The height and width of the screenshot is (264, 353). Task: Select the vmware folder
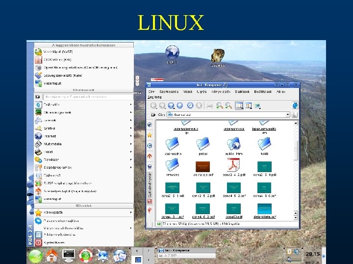click(x=172, y=167)
